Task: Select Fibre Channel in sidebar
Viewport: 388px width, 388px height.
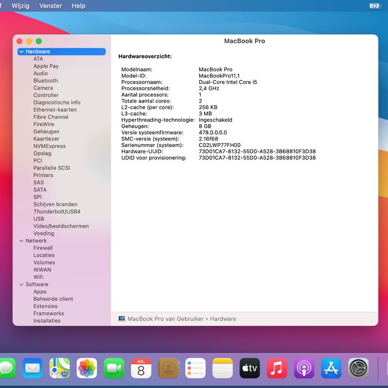Action: 51,117
